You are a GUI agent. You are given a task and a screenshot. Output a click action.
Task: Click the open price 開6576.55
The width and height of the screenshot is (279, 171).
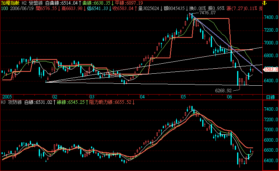click(x=46, y=8)
